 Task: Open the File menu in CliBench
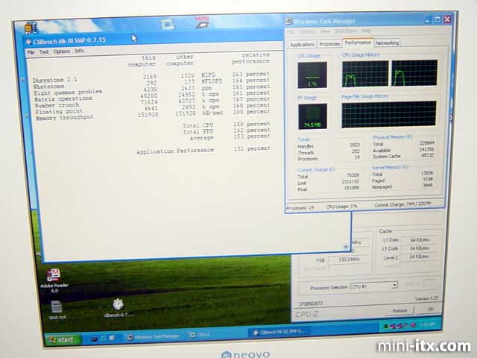(x=31, y=52)
